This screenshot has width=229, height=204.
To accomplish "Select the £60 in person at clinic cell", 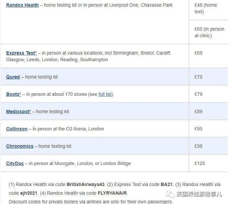I will 208,32.
